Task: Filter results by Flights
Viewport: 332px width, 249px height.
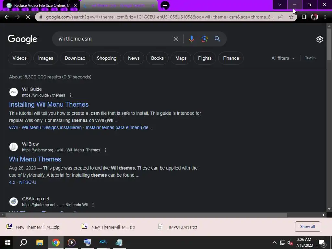Action: pyautogui.click(x=205, y=58)
